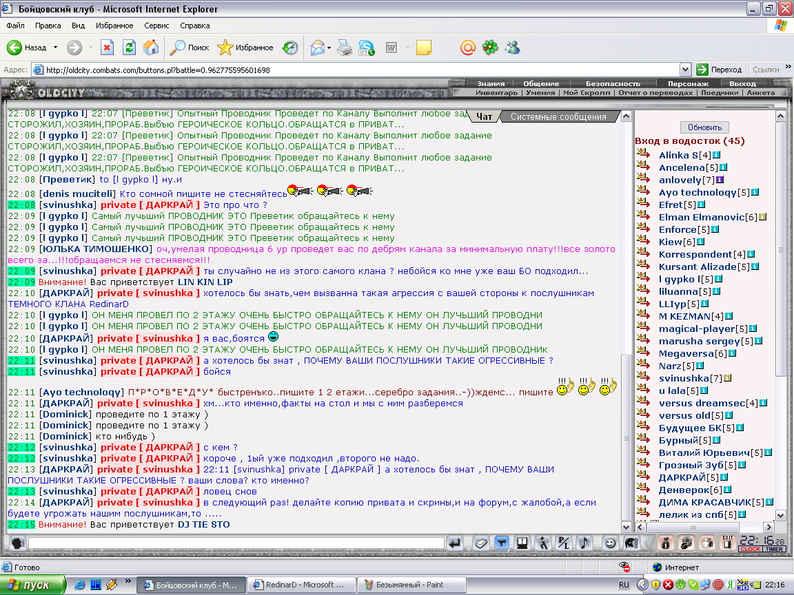Click the Skype toolbar icon

coord(366,48)
